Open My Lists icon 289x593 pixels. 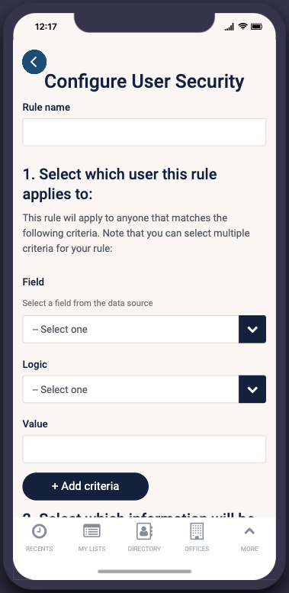tap(92, 531)
